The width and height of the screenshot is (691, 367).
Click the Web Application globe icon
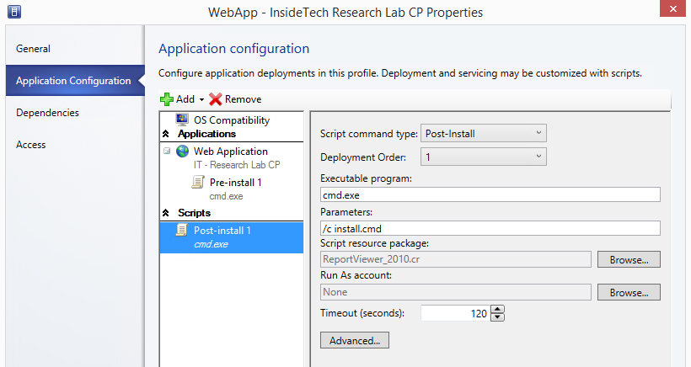point(183,152)
